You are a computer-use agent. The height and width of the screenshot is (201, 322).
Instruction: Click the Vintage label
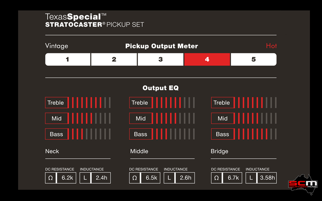pos(57,46)
